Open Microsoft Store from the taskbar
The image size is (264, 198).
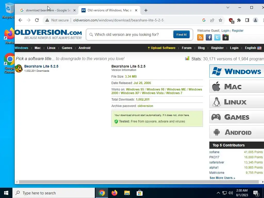click(x=139, y=193)
